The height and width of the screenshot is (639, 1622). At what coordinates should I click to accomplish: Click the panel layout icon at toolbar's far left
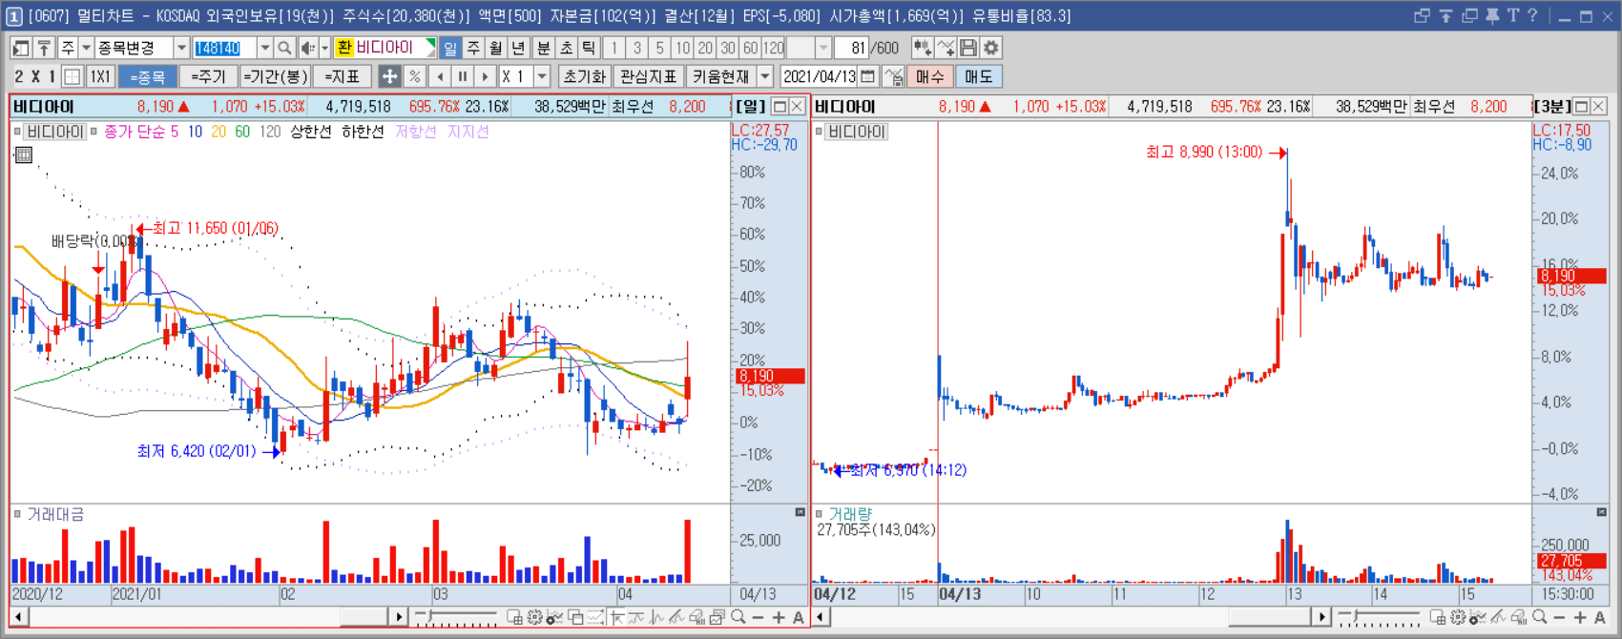click(x=21, y=48)
